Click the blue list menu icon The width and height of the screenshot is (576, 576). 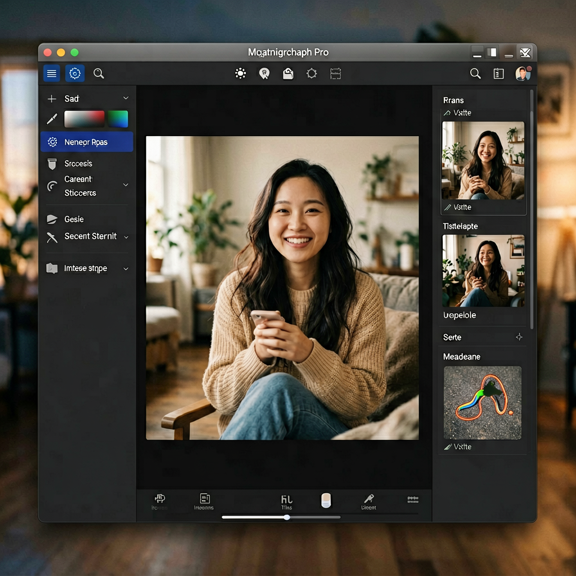(52, 74)
